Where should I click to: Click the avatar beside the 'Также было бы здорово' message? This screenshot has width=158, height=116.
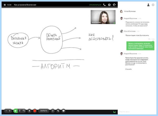[x=121, y=54]
